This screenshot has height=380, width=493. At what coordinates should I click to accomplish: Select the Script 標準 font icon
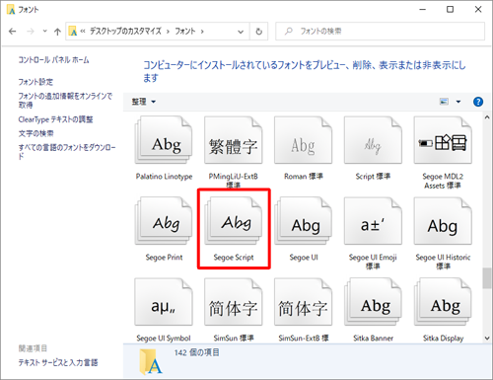tap(373, 140)
